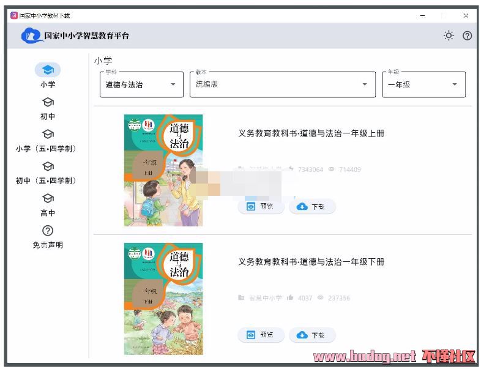Click the publisher icon beside 智慧中小学
The height and width of the screenshot is (369, 481).
coord(241,297)
